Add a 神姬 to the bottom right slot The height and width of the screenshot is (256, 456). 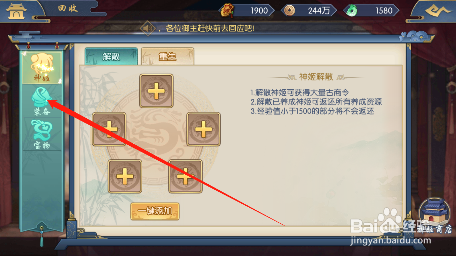185,176
